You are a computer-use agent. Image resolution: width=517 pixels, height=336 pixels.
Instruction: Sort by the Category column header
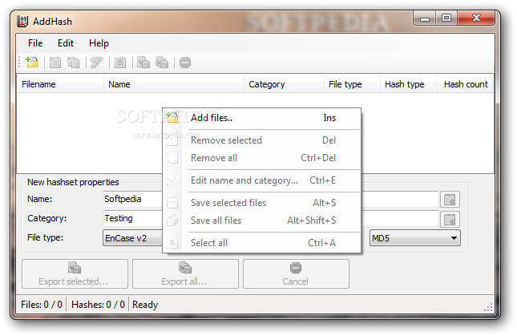point(284,84)
